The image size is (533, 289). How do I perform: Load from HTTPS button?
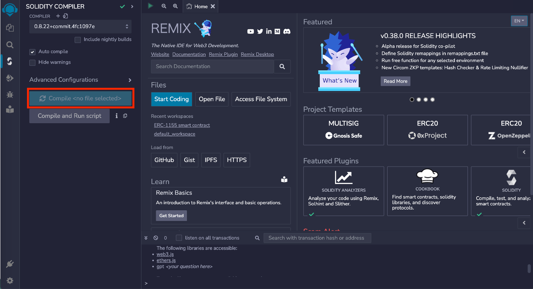237,160
